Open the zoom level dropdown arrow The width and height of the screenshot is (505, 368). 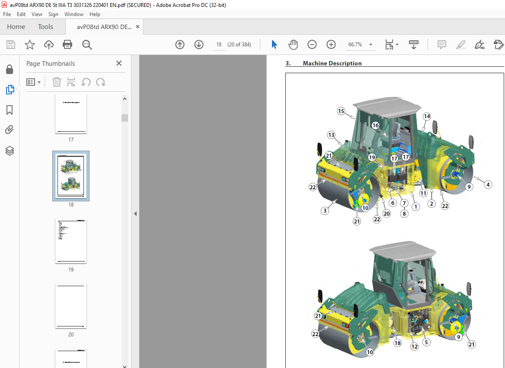click(371, 45)
